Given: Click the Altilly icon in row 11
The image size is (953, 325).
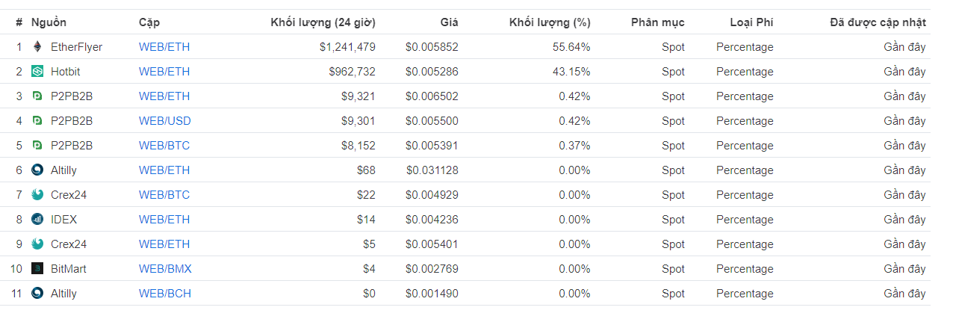Looking at the screenshot, I should (x=37, y=294).
